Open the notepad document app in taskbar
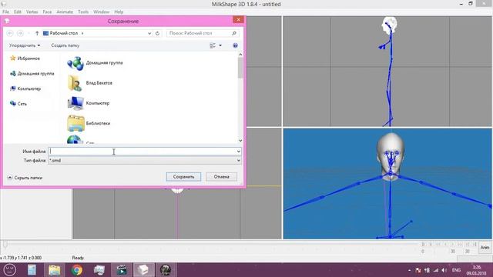493x277 pixels. (32, 270)
